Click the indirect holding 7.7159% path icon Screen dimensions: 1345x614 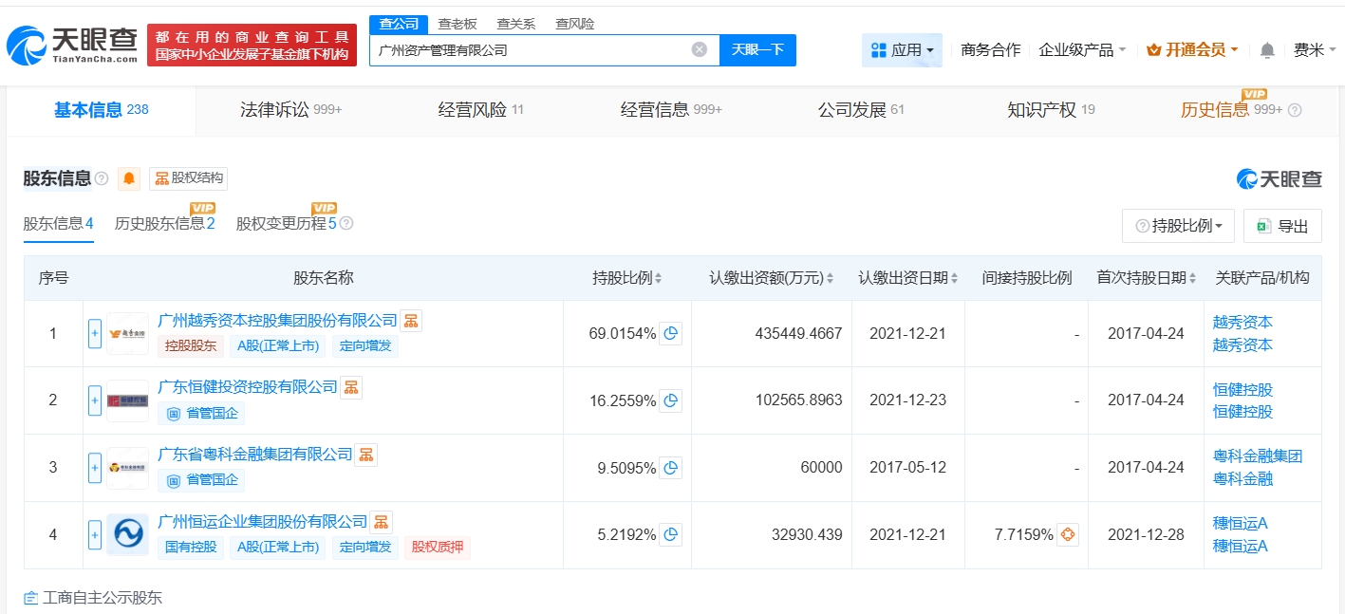pyautogui.click(x=1068, y=535)
